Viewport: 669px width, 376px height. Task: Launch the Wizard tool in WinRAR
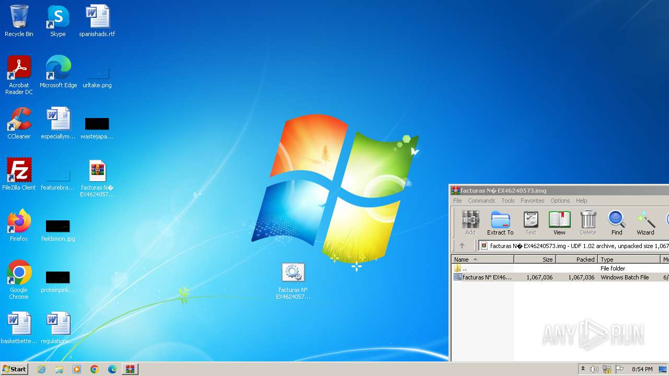[x=645, y=222]
